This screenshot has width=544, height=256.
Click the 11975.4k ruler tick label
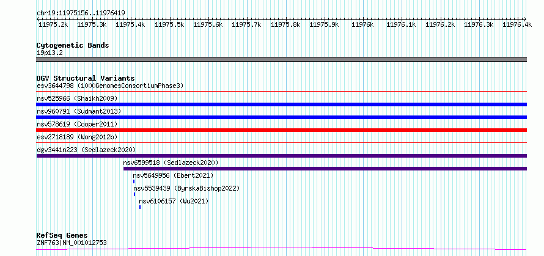(130, 24)
